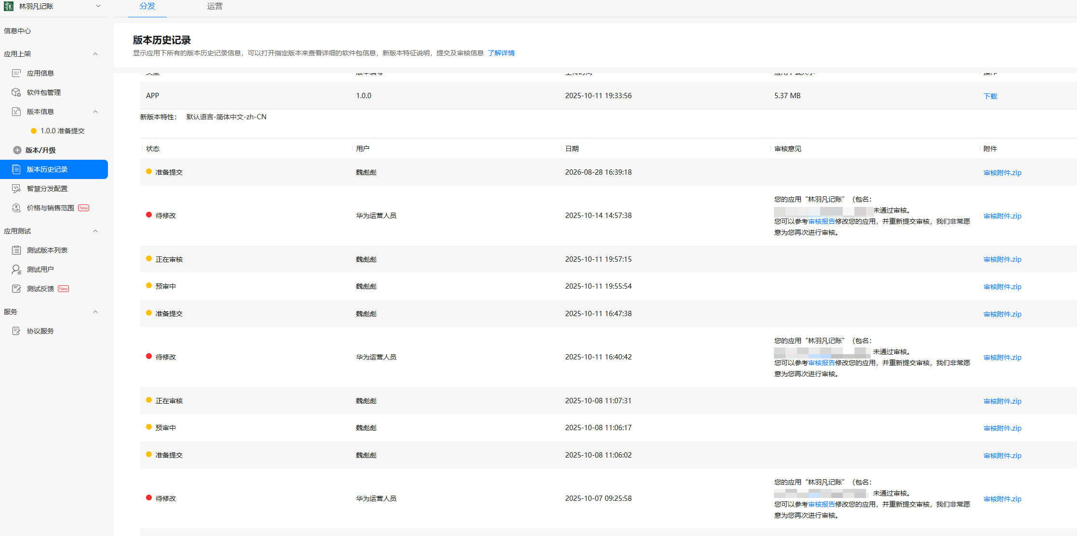1077x536 pixels.
Task: Open the app switcher dropdown arrow
Action: (x=98, y=6)
